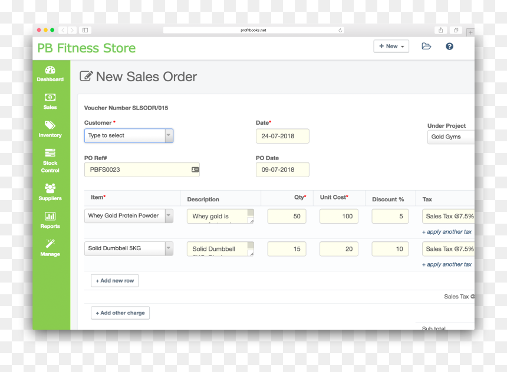
Task: Click the Voucher Number SLSODR/015 text
Action: point(126,108)
